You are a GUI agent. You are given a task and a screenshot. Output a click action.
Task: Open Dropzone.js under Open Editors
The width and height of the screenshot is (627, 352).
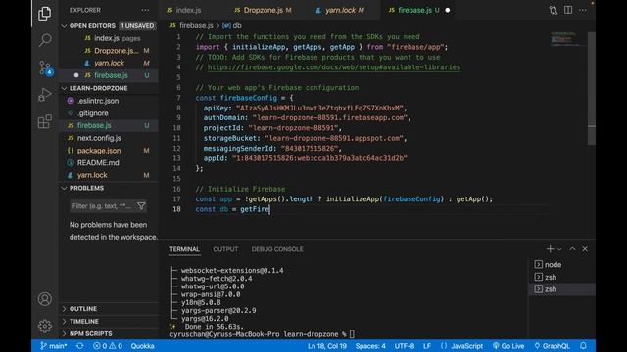coord(109,51)
